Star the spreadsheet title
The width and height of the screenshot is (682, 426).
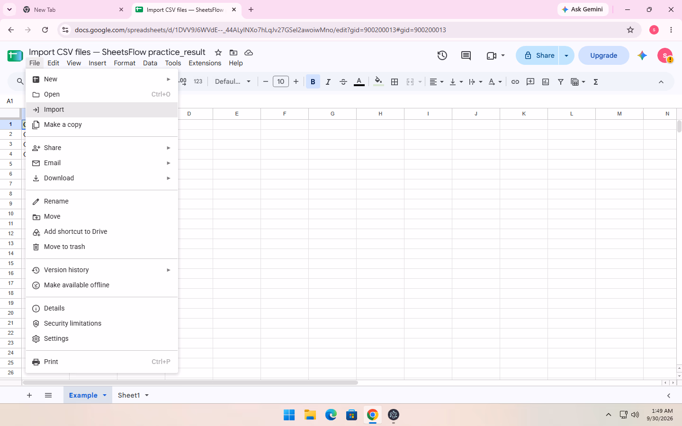(218, 53)
